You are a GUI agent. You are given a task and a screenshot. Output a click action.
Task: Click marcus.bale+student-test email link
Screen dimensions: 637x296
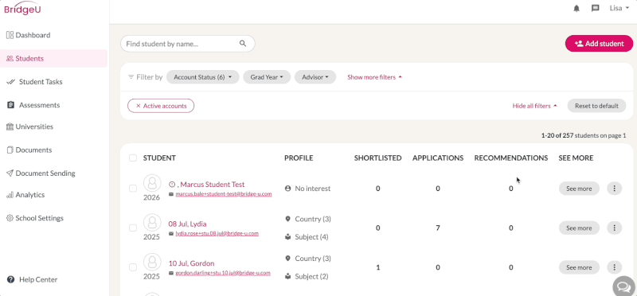224,194
